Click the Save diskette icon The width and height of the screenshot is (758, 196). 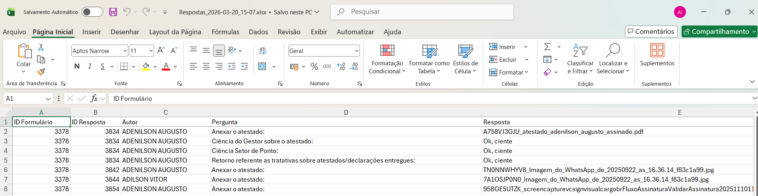pos(113,12)
